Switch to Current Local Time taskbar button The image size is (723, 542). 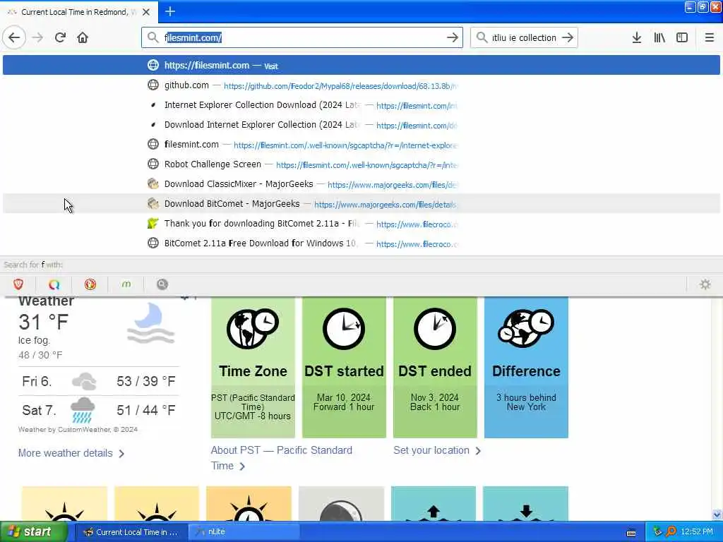(131, 532)
